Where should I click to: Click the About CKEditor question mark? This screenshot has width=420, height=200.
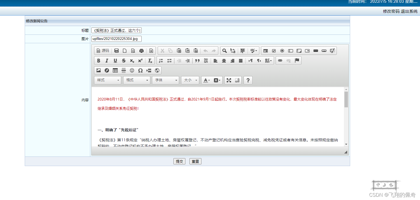click(248, 80)
